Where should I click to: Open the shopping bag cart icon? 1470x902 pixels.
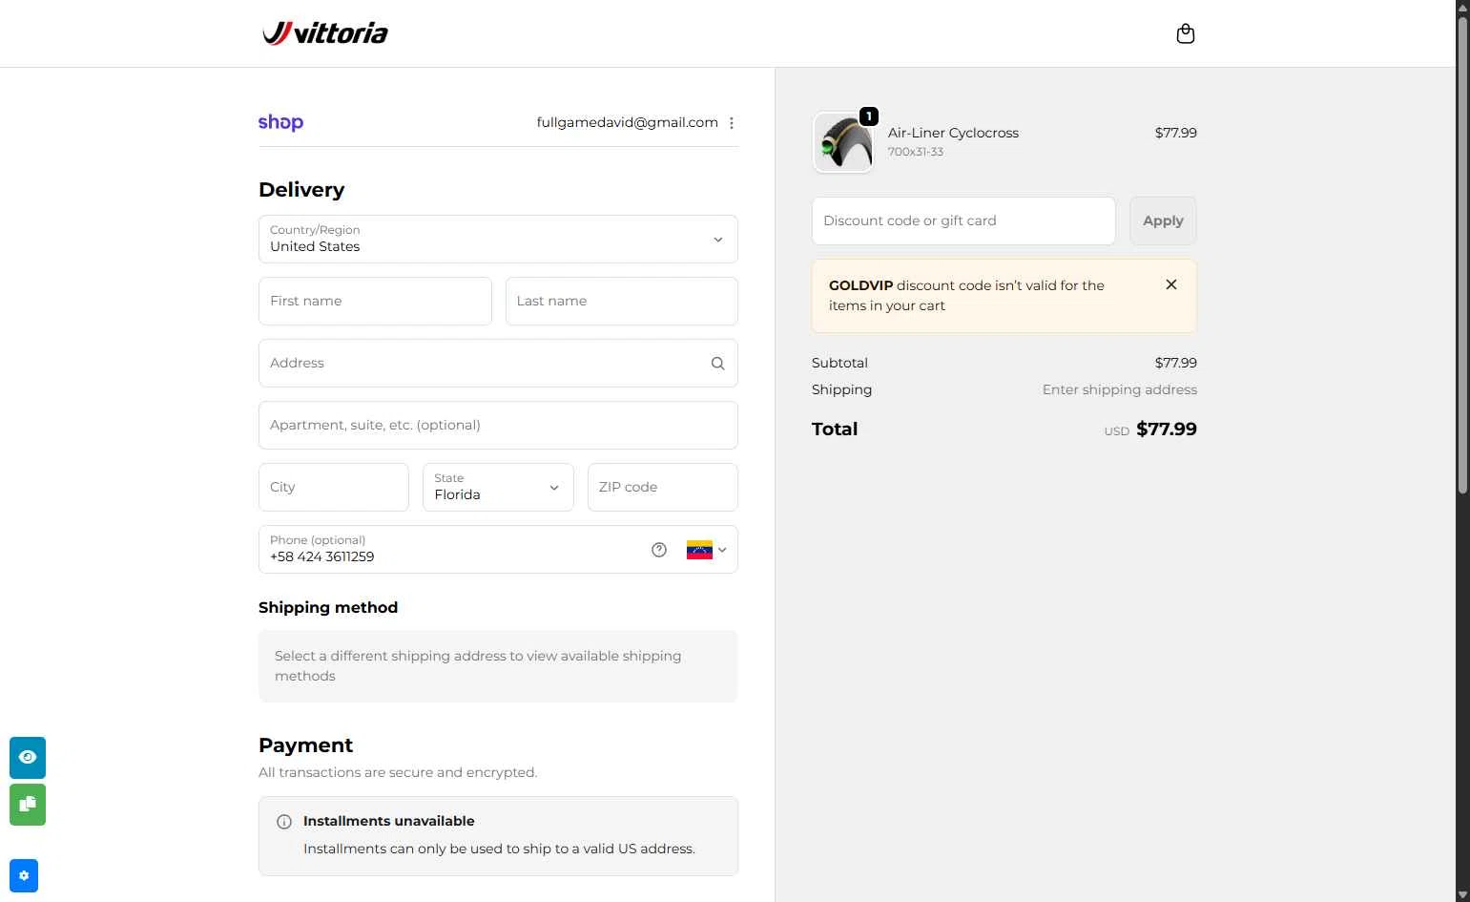tap(1186, 33)
